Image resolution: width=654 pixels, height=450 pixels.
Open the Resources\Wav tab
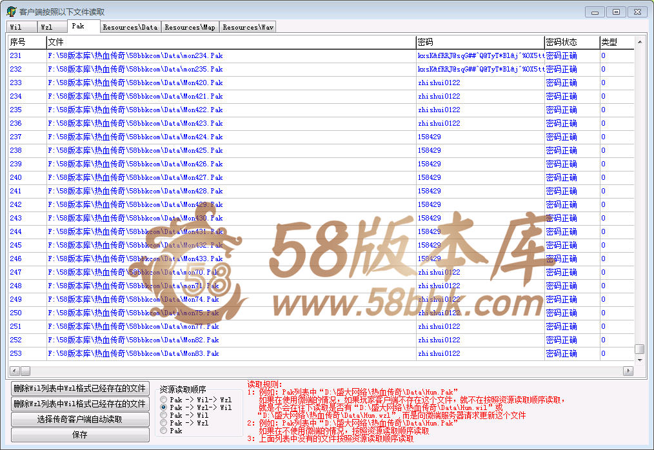pos(248,27)
